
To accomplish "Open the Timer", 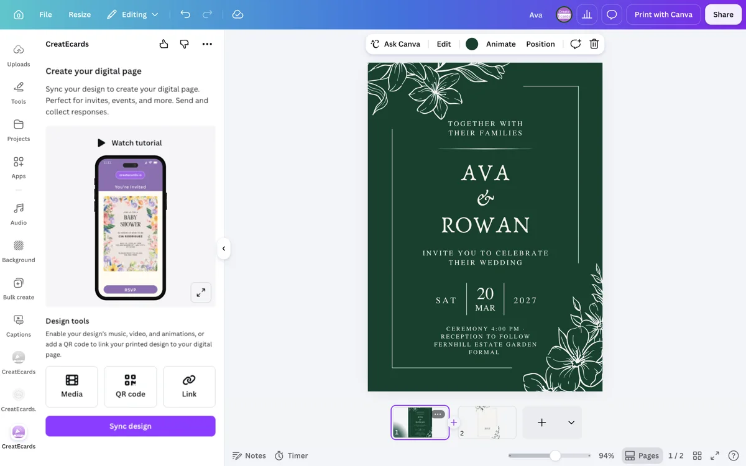I will [x=292, y=455].
